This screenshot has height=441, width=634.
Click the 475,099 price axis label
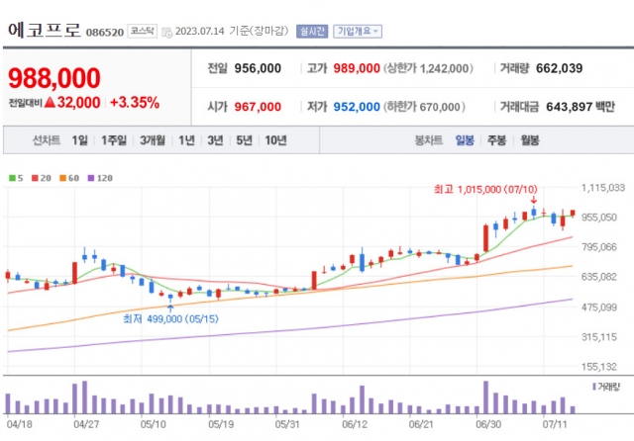click(599, 308)
